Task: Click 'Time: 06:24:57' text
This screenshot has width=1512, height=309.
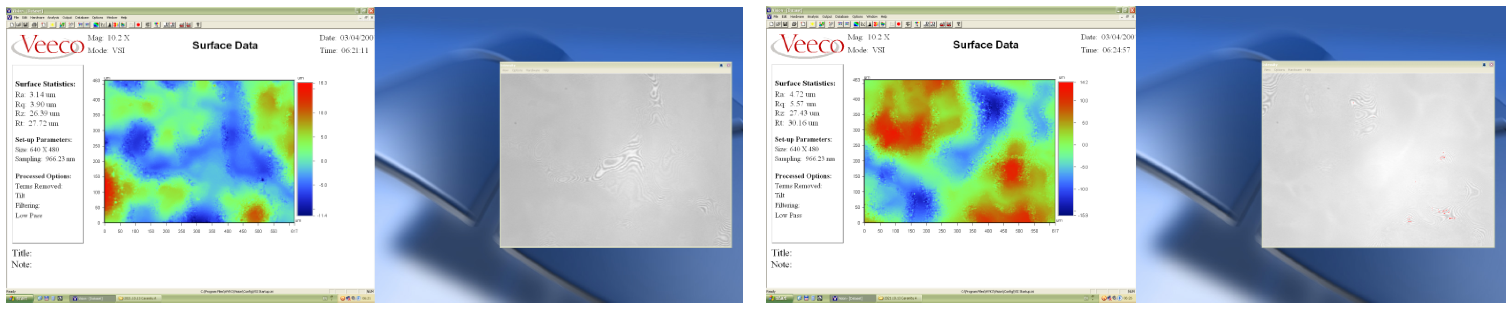Action: (1105, 50)
